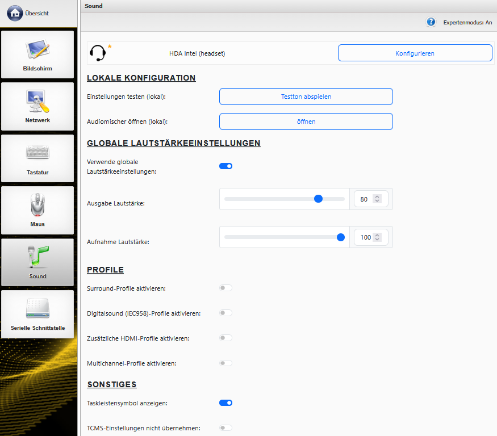
Task: Enable Surround-Profile toggle
Action: pyautogui.click(x=225, y=288)
